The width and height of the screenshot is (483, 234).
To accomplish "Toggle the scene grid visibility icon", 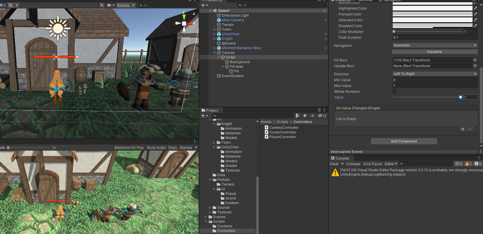I will (11, 5).
